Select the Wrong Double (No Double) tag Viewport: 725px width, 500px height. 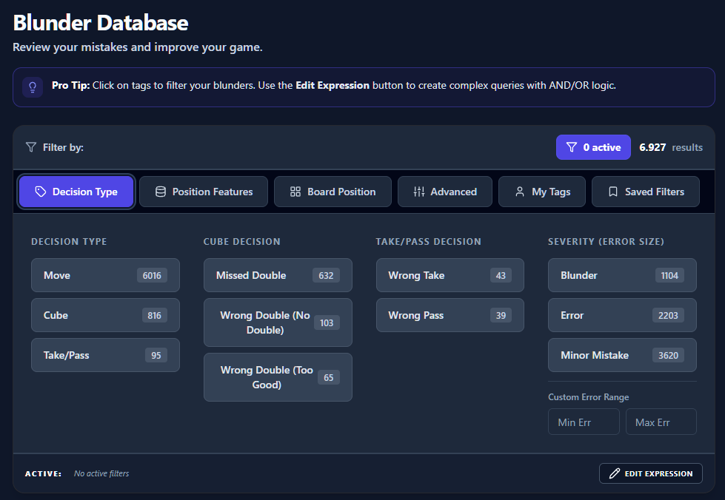click(x=278, y=322)
